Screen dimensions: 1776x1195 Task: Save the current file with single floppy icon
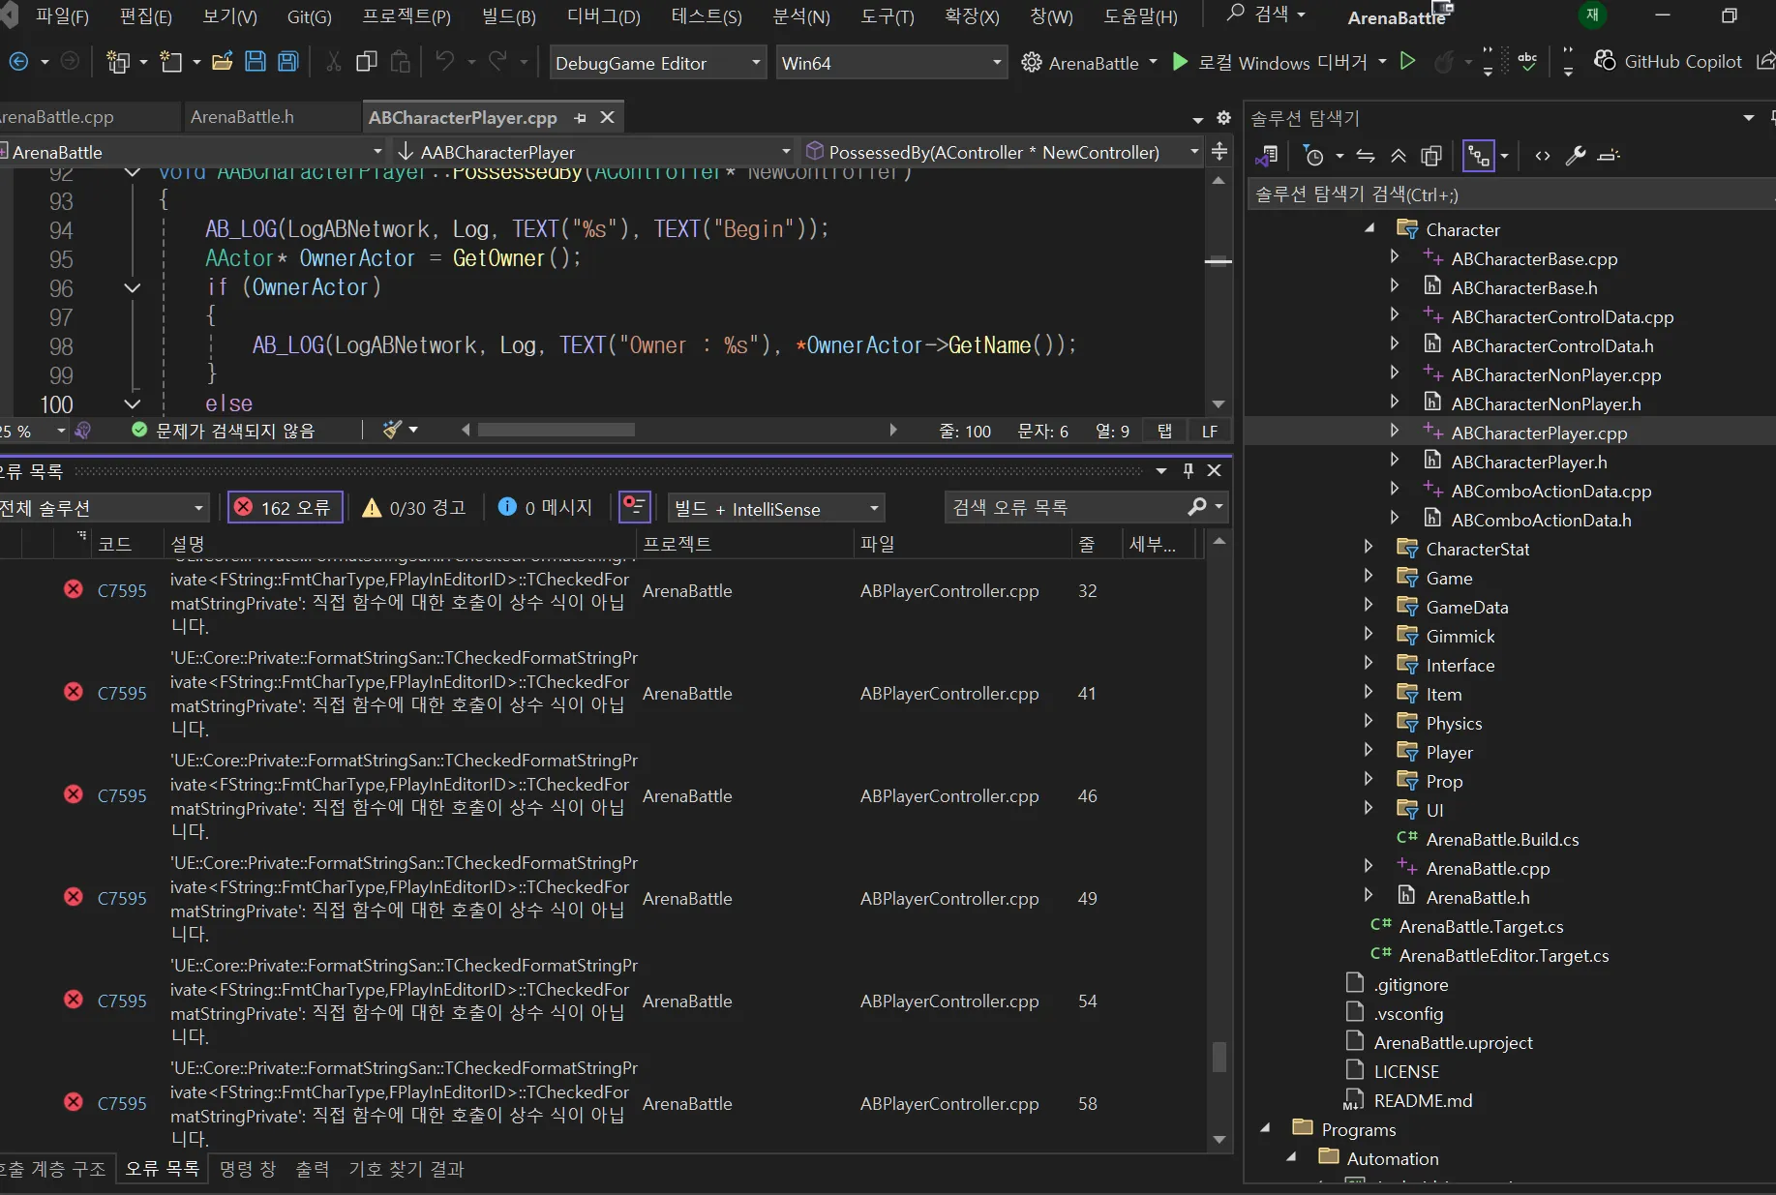[256, 62]
